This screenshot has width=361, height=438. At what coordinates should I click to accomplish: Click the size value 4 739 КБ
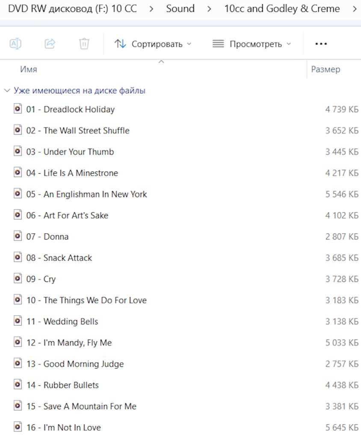coord(342,109)
